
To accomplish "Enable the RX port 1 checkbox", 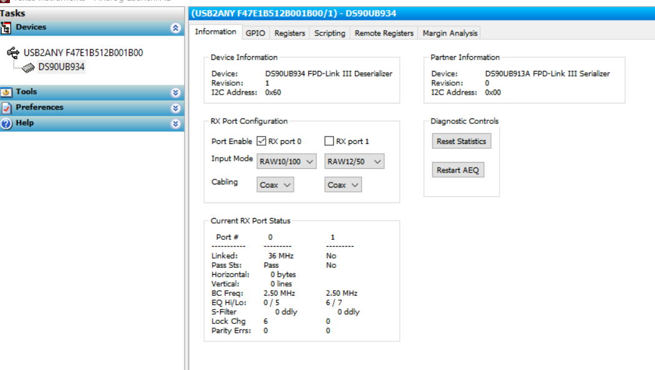I will pos(329,141).
